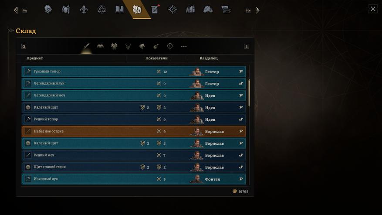The height and width of the screenshot is (215, 382).
Task: Sort by Владелец column header
Action: 209,58
